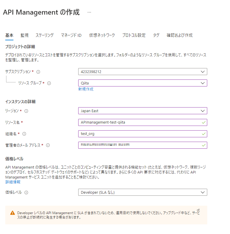This screenshot has height=234, width=230.
Task: Click the API Management の作成 page title
Action: pyautogui.click(x=41, y=12)
